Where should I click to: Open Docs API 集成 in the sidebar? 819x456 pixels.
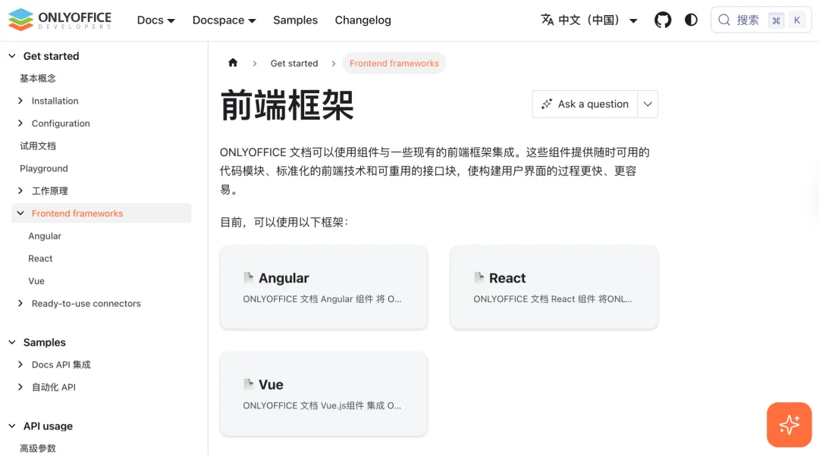point(61,364)
